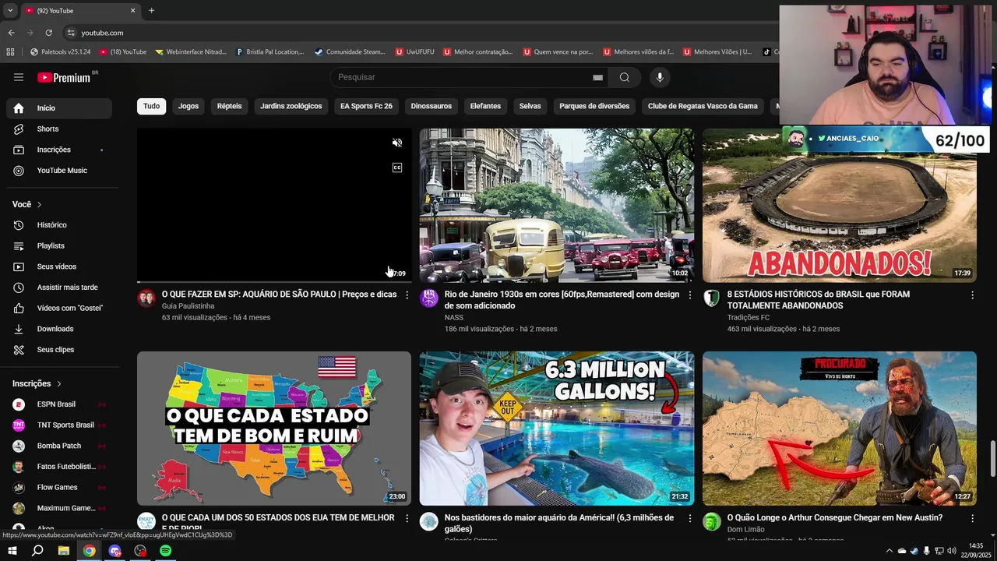Open Fatos Futebolísti... channel subscription
Screen dimensions: 997x561
pos(59,467)
